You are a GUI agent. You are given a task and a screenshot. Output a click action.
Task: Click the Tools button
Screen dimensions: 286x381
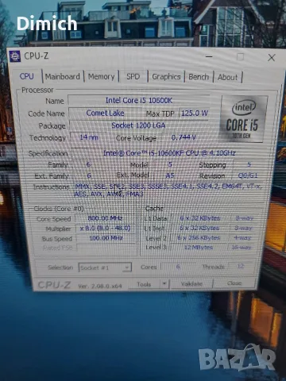[144, 284]
